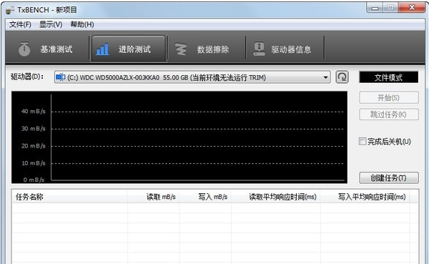Click the 写入 mB/s column header
The height and width of the screenshot is (264, 429).
point(205,197)
